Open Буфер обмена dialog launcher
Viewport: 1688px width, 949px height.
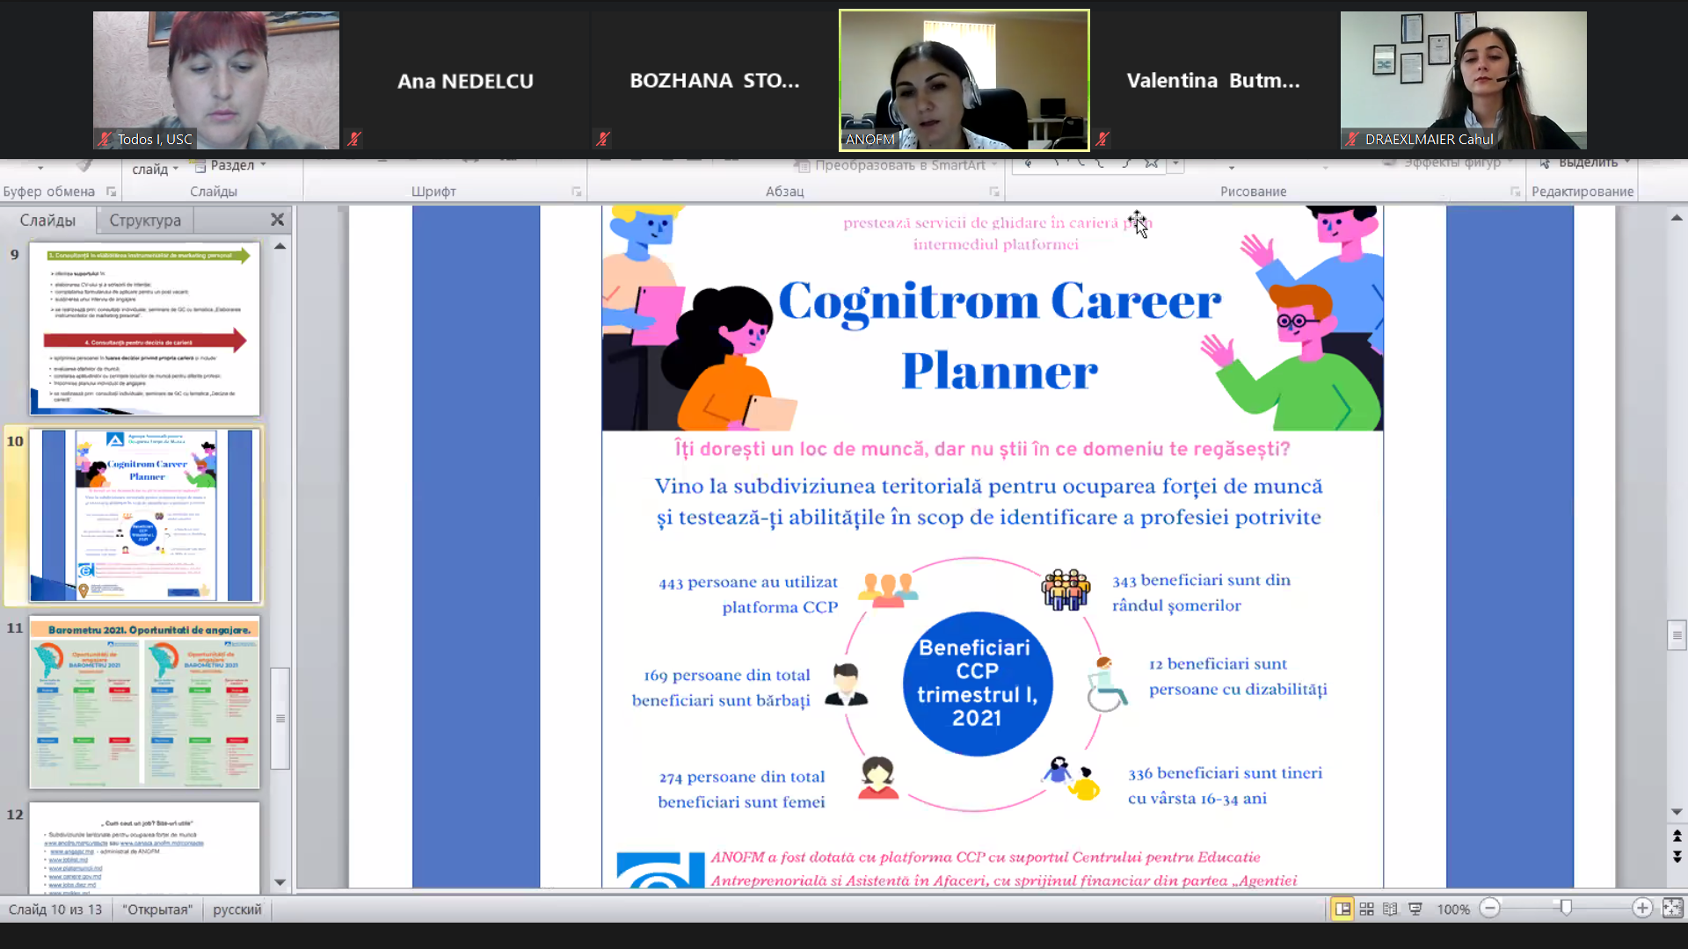pos(112,192)
